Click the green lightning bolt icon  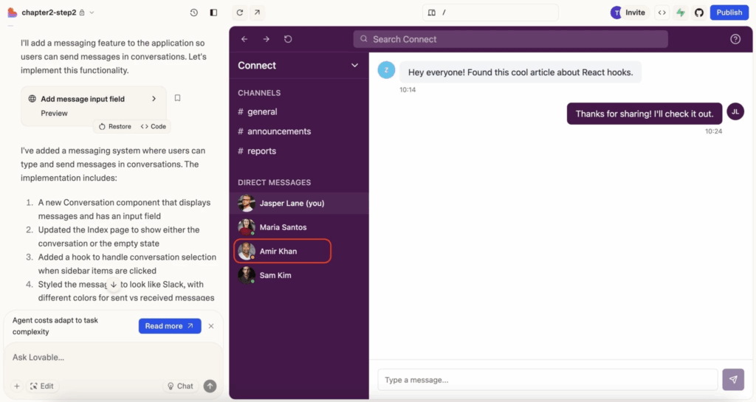coord(680,13)
